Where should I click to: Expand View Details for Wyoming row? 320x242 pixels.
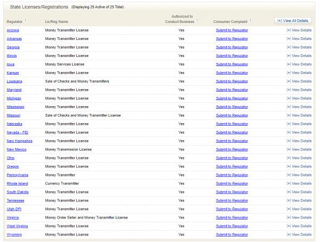299,235
